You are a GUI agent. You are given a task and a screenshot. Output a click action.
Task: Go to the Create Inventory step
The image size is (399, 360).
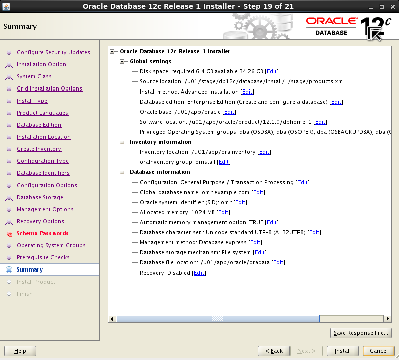39,149
